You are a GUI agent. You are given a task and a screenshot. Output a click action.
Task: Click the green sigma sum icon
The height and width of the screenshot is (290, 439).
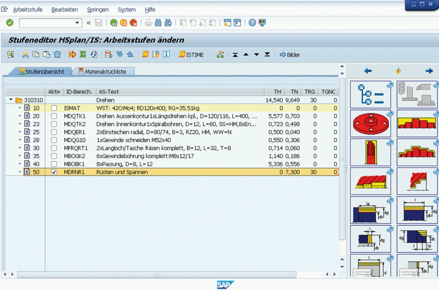pos(83,54)
